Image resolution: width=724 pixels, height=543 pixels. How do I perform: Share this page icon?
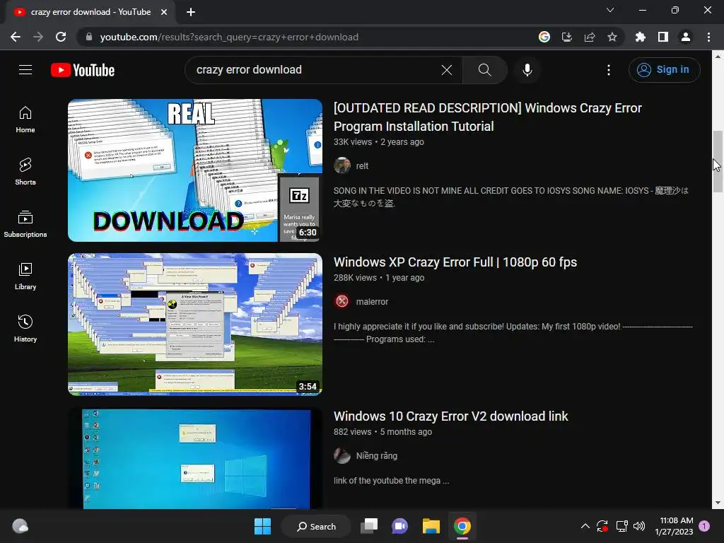tap(590, 37)
